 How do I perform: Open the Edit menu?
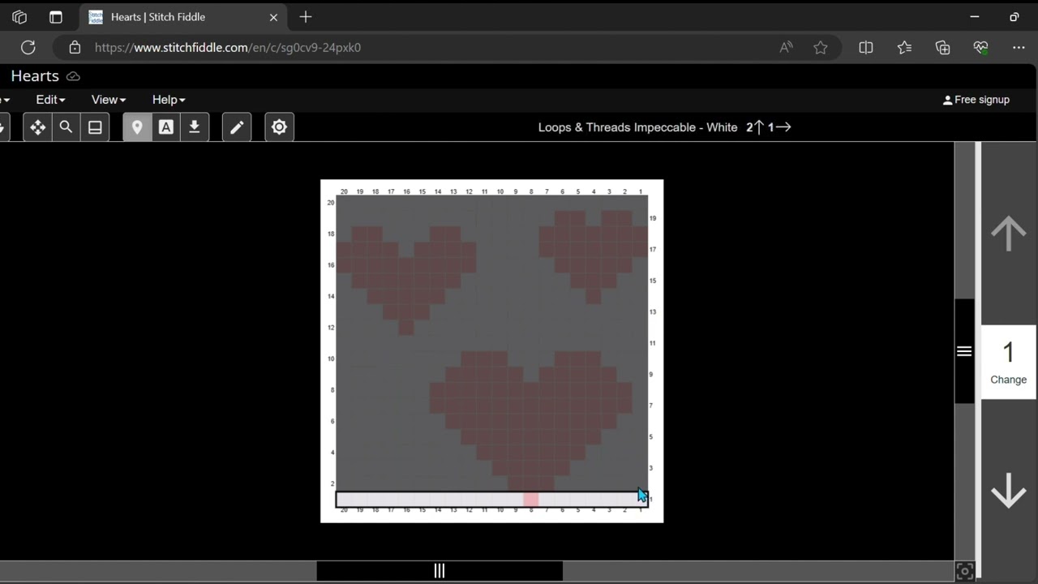[50, 100]
